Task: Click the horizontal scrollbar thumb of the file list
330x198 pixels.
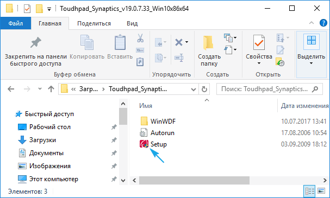Action: [x=194, y=180]
